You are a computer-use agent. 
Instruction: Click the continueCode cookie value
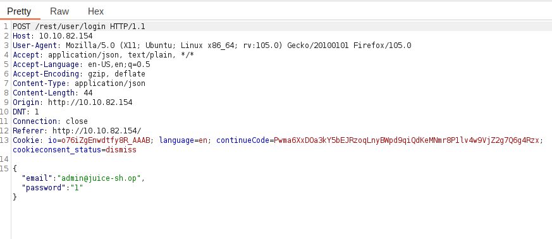(407, 140)
